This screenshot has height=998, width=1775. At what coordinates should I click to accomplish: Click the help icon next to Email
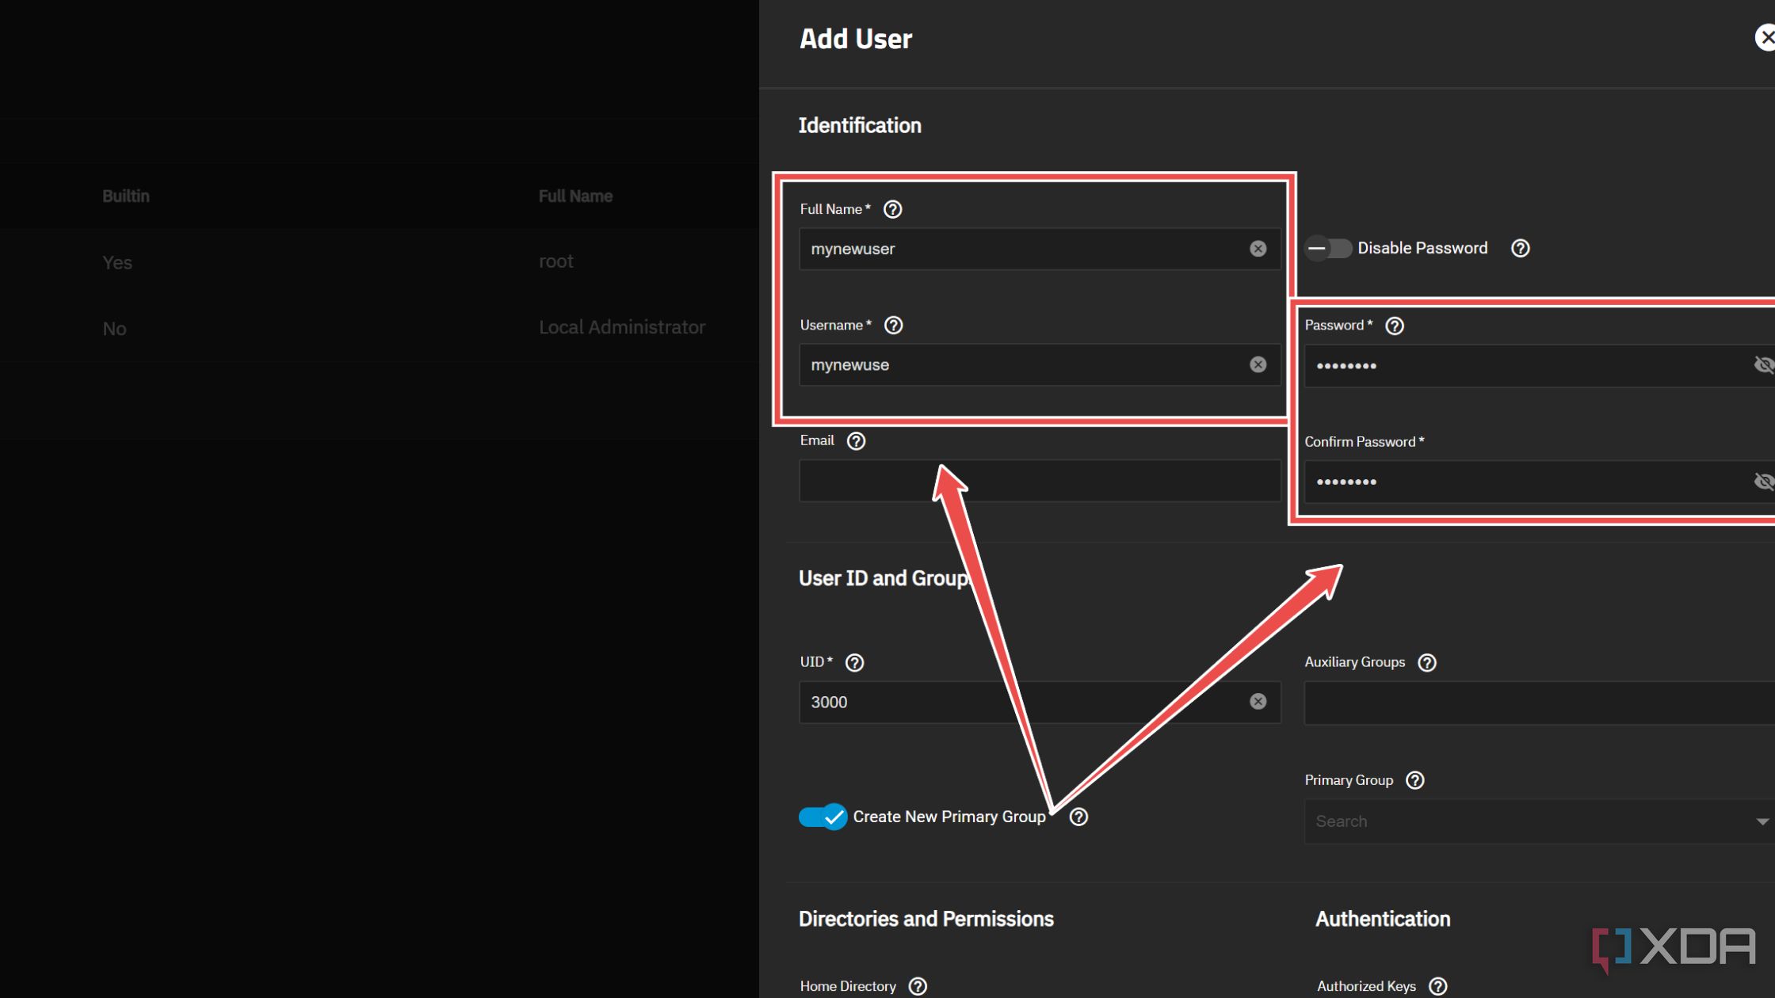856,440
